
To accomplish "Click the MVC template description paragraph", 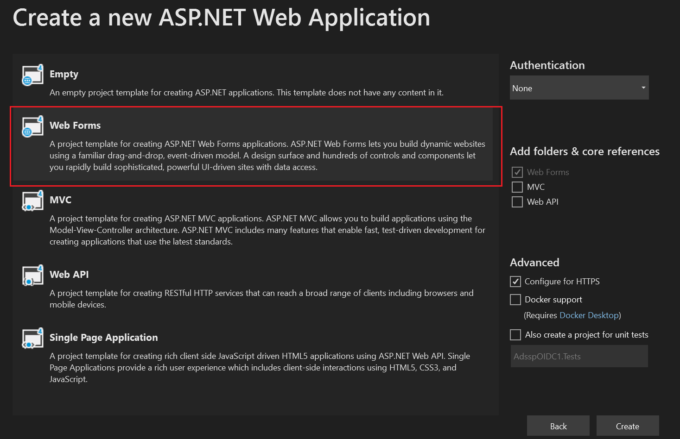I will point(267,230).
